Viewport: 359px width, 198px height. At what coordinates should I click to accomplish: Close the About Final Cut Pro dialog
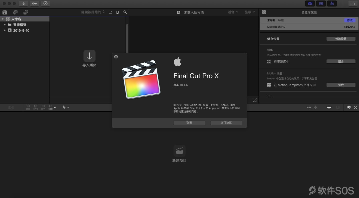coord(116,57)
